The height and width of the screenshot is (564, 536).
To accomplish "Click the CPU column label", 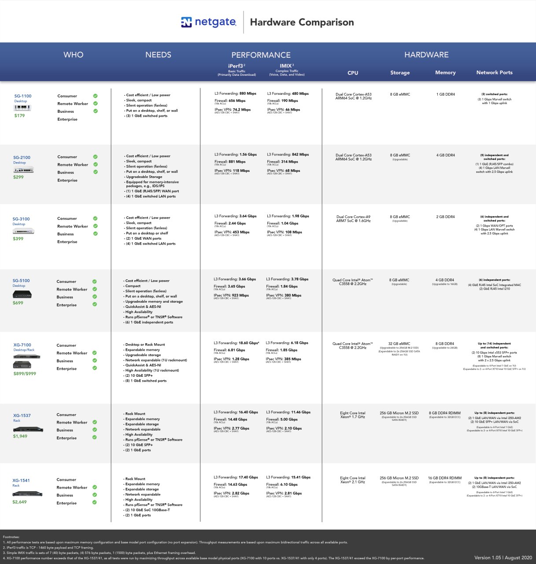I will click(x=353, y=73).
